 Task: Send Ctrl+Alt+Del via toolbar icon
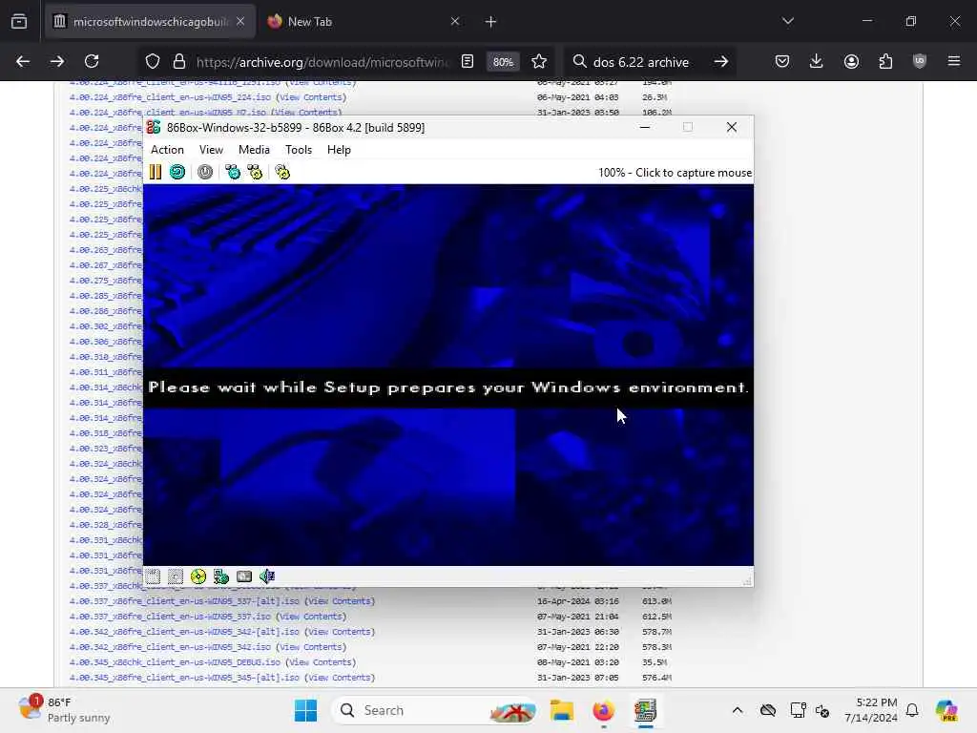pyautogui.click(x=233, y=172)
